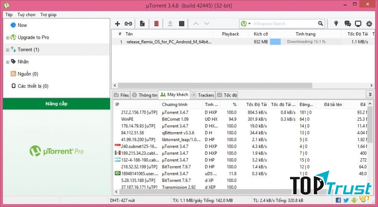Click Argentina flag icon beside 132-4-188-190 peer
This screenshot has height=207, width=378.
pos(117,160)
